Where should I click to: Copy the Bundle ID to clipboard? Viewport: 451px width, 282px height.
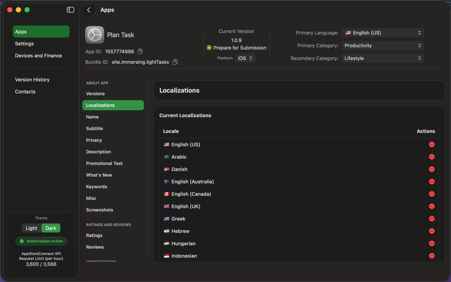tap(175, 62)
